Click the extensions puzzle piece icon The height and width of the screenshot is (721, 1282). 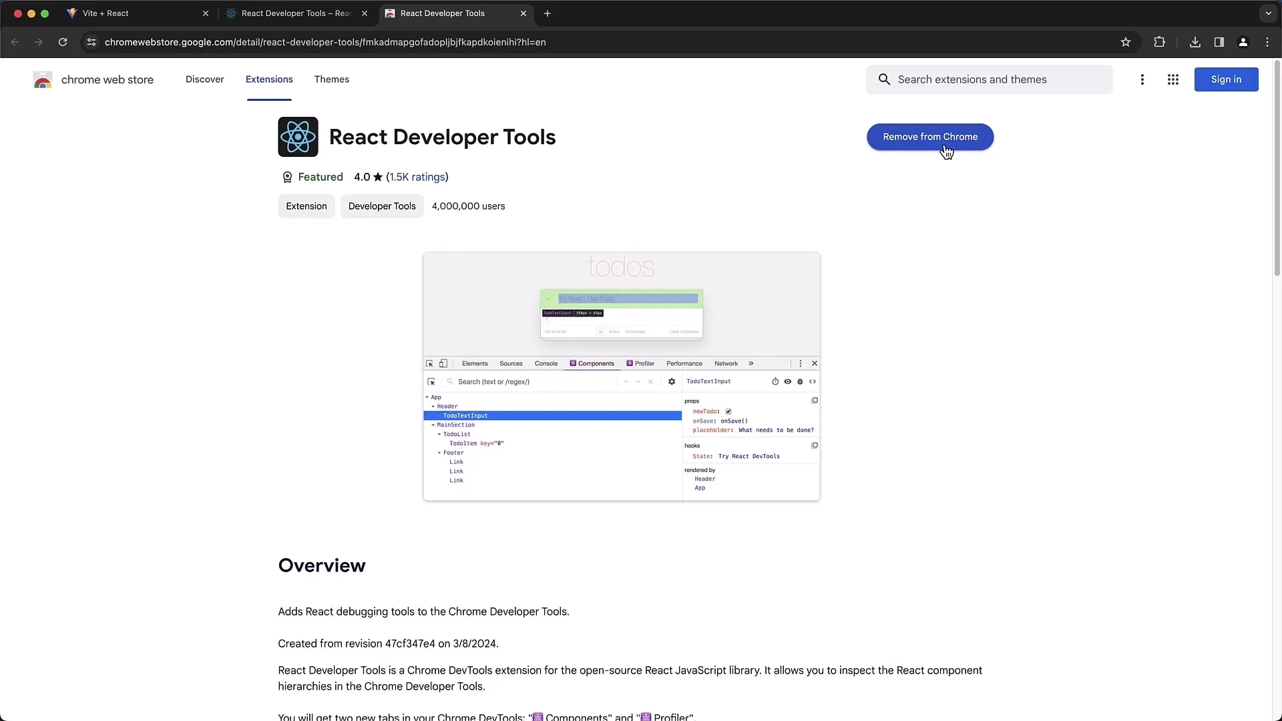(x=1158, y=41)
